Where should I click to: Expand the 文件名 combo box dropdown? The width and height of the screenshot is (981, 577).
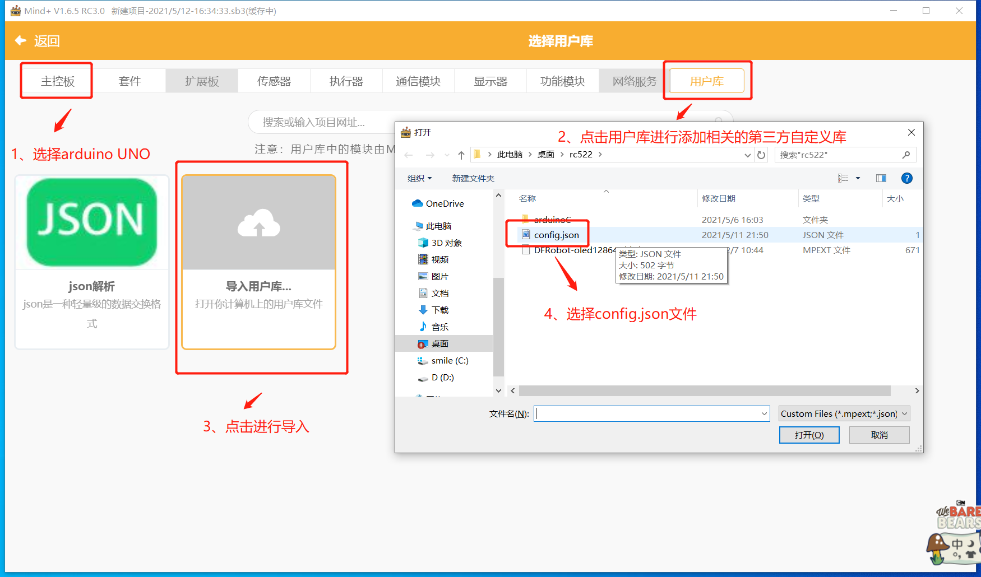764,413
